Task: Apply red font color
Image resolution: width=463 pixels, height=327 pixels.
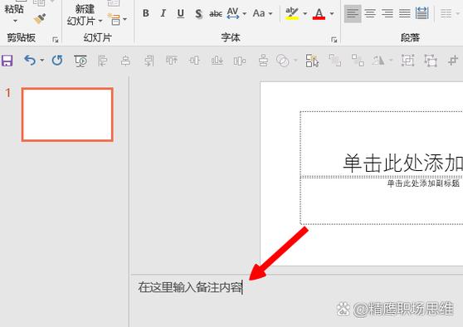Action: click(319, 13)
